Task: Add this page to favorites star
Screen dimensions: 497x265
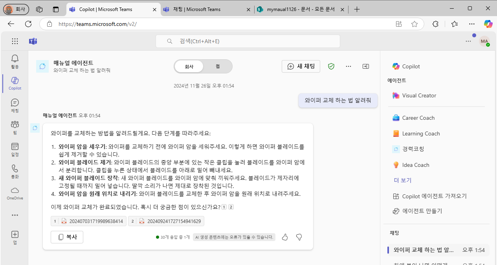Action: click(x=414, y=24)
